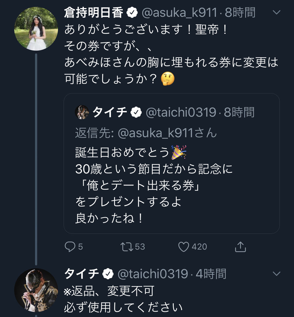This screenshot has width=294, height=317.
Task: Click the verified badge beside 倉持明日香
Action: [x=132, y=13]
